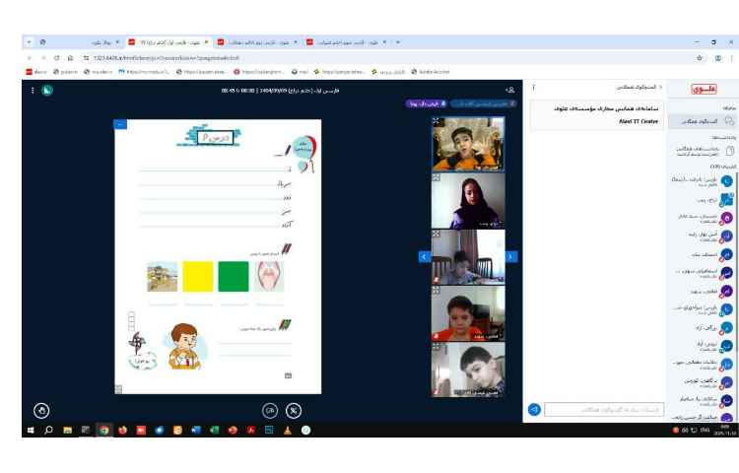739x473 pixels.
Task: Show next page of webcams
Action: coord(511,257)
